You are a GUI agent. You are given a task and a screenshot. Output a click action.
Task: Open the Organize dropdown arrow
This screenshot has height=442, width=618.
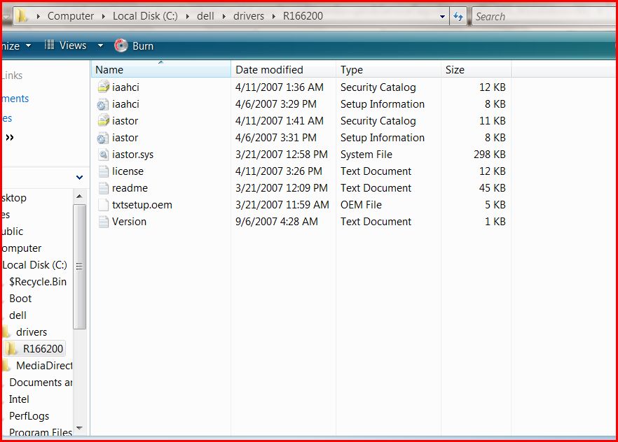28,45
